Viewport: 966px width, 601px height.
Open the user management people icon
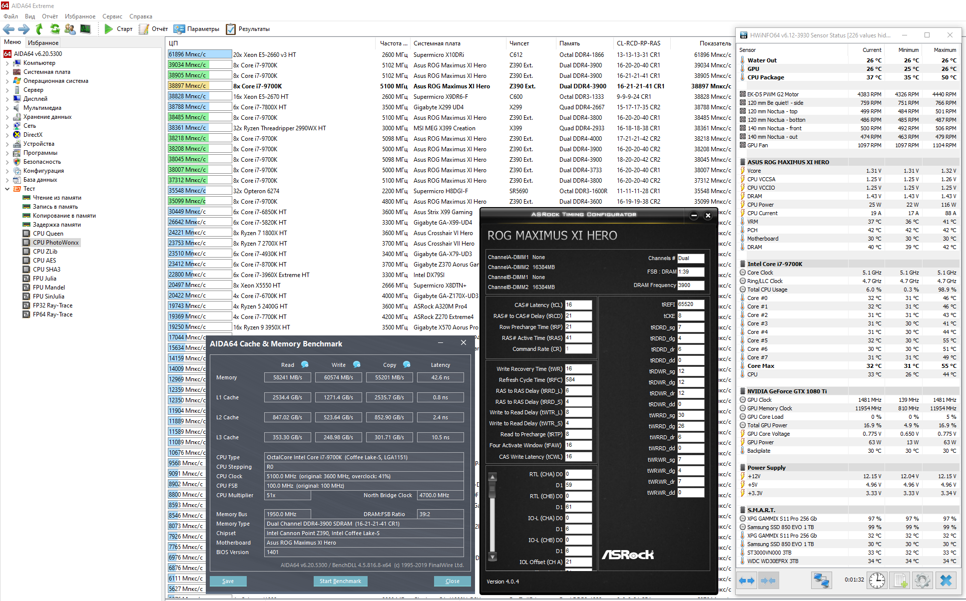(70, 29)
